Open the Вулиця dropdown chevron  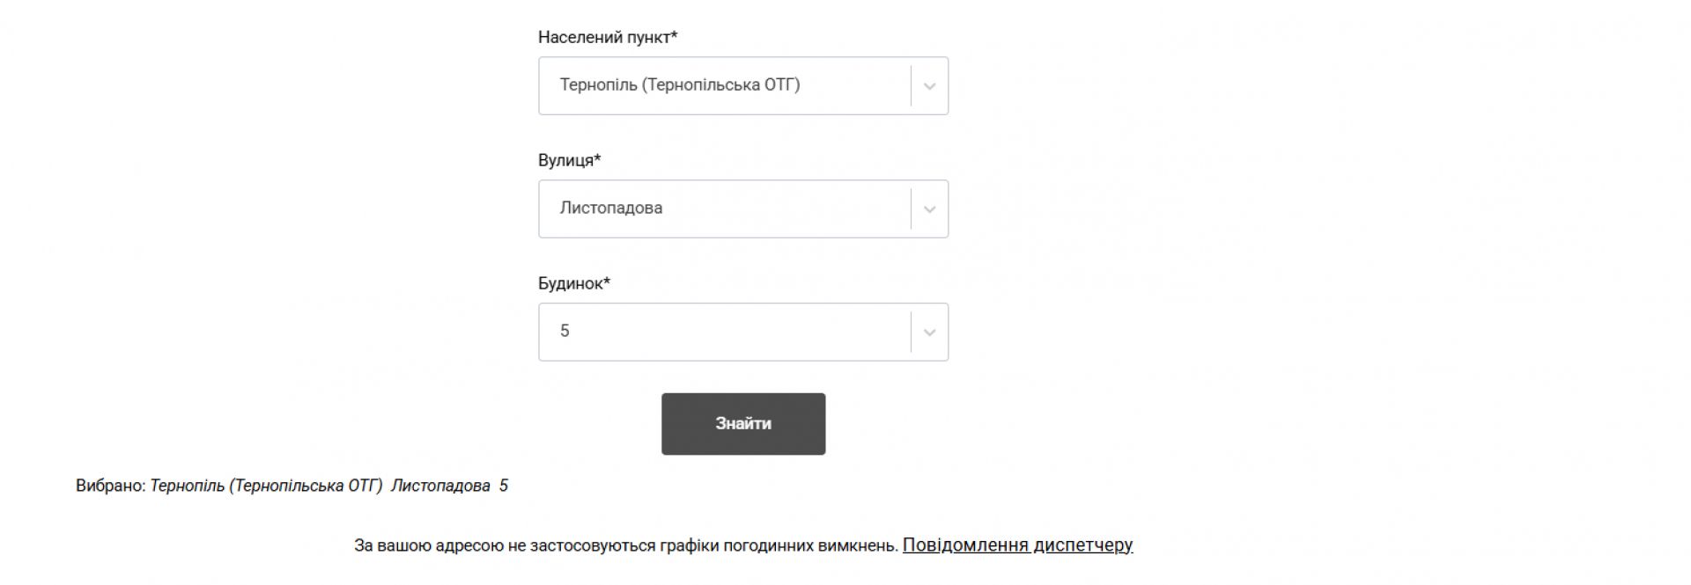(x=929, y=209)
